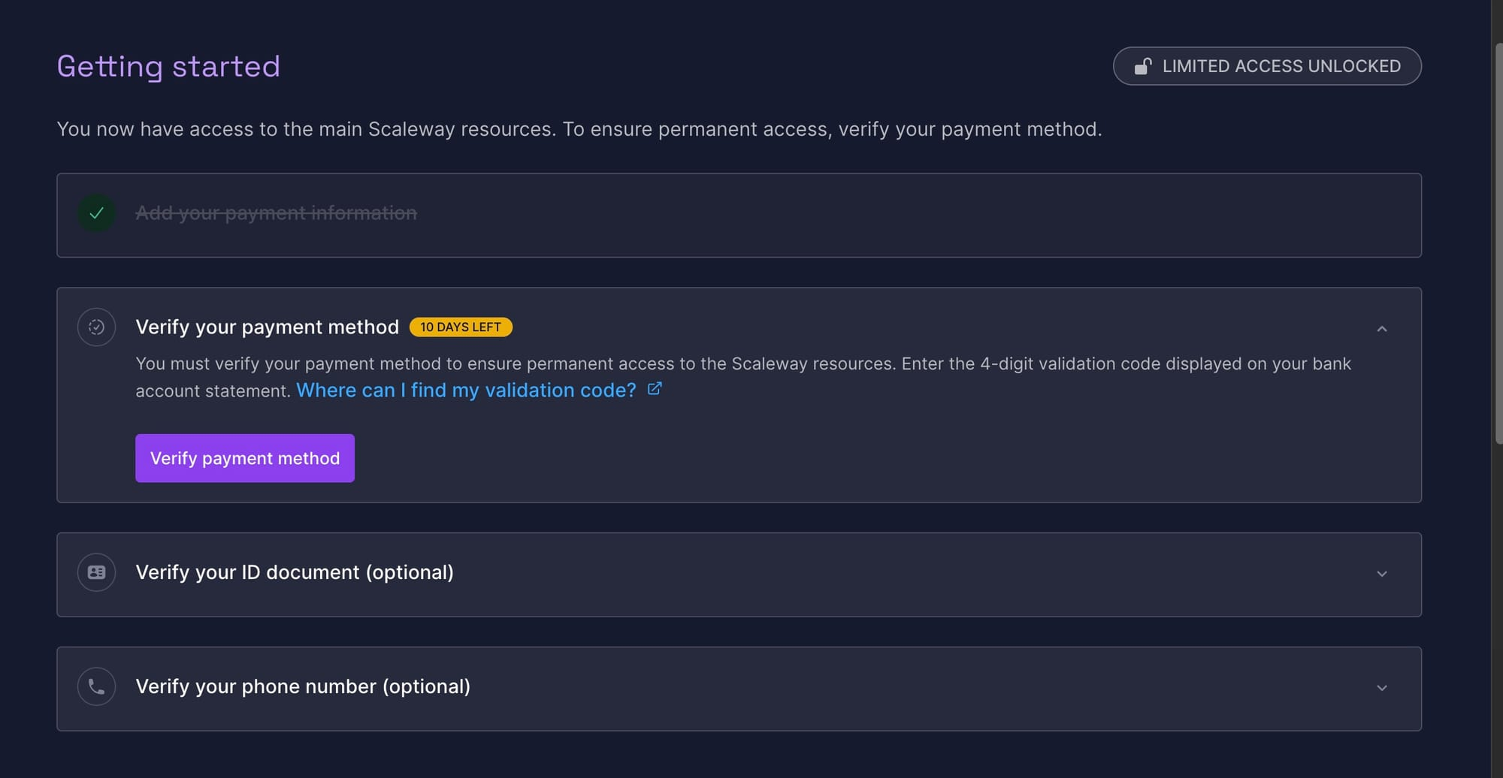Select the Verify your phone number (optional) title
The height and width of the screenshot is (778, 1503).
point(303,686)
